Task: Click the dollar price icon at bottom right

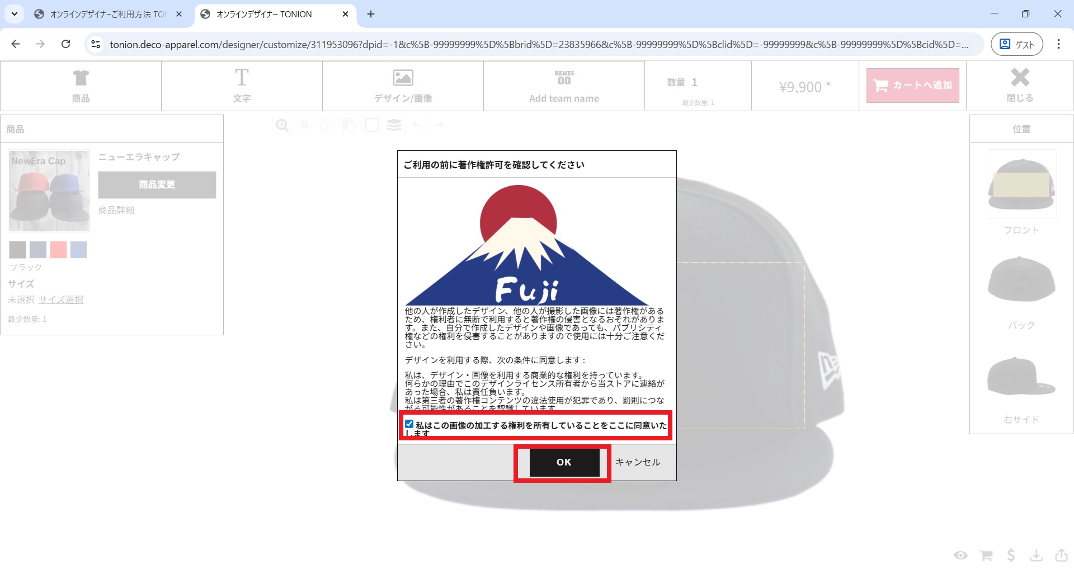Action: pos(1011,555)
